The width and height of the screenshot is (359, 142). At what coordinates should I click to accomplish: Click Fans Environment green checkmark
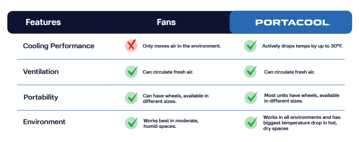point(131,123)
